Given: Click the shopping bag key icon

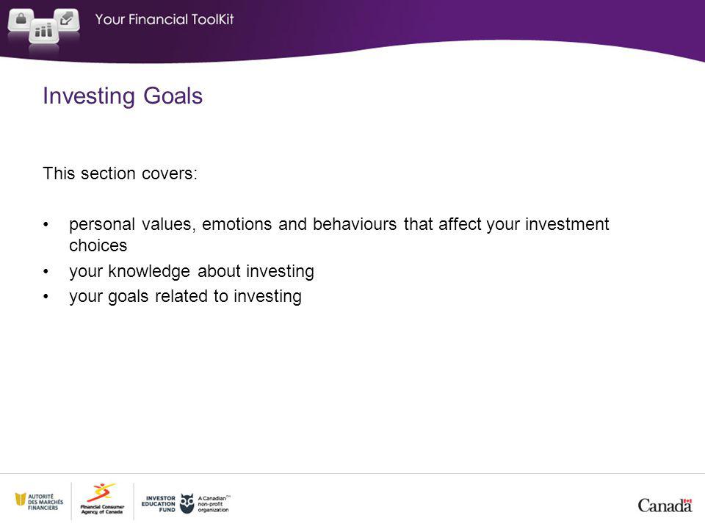Looking at the screenshot, I should coord(21,20).
